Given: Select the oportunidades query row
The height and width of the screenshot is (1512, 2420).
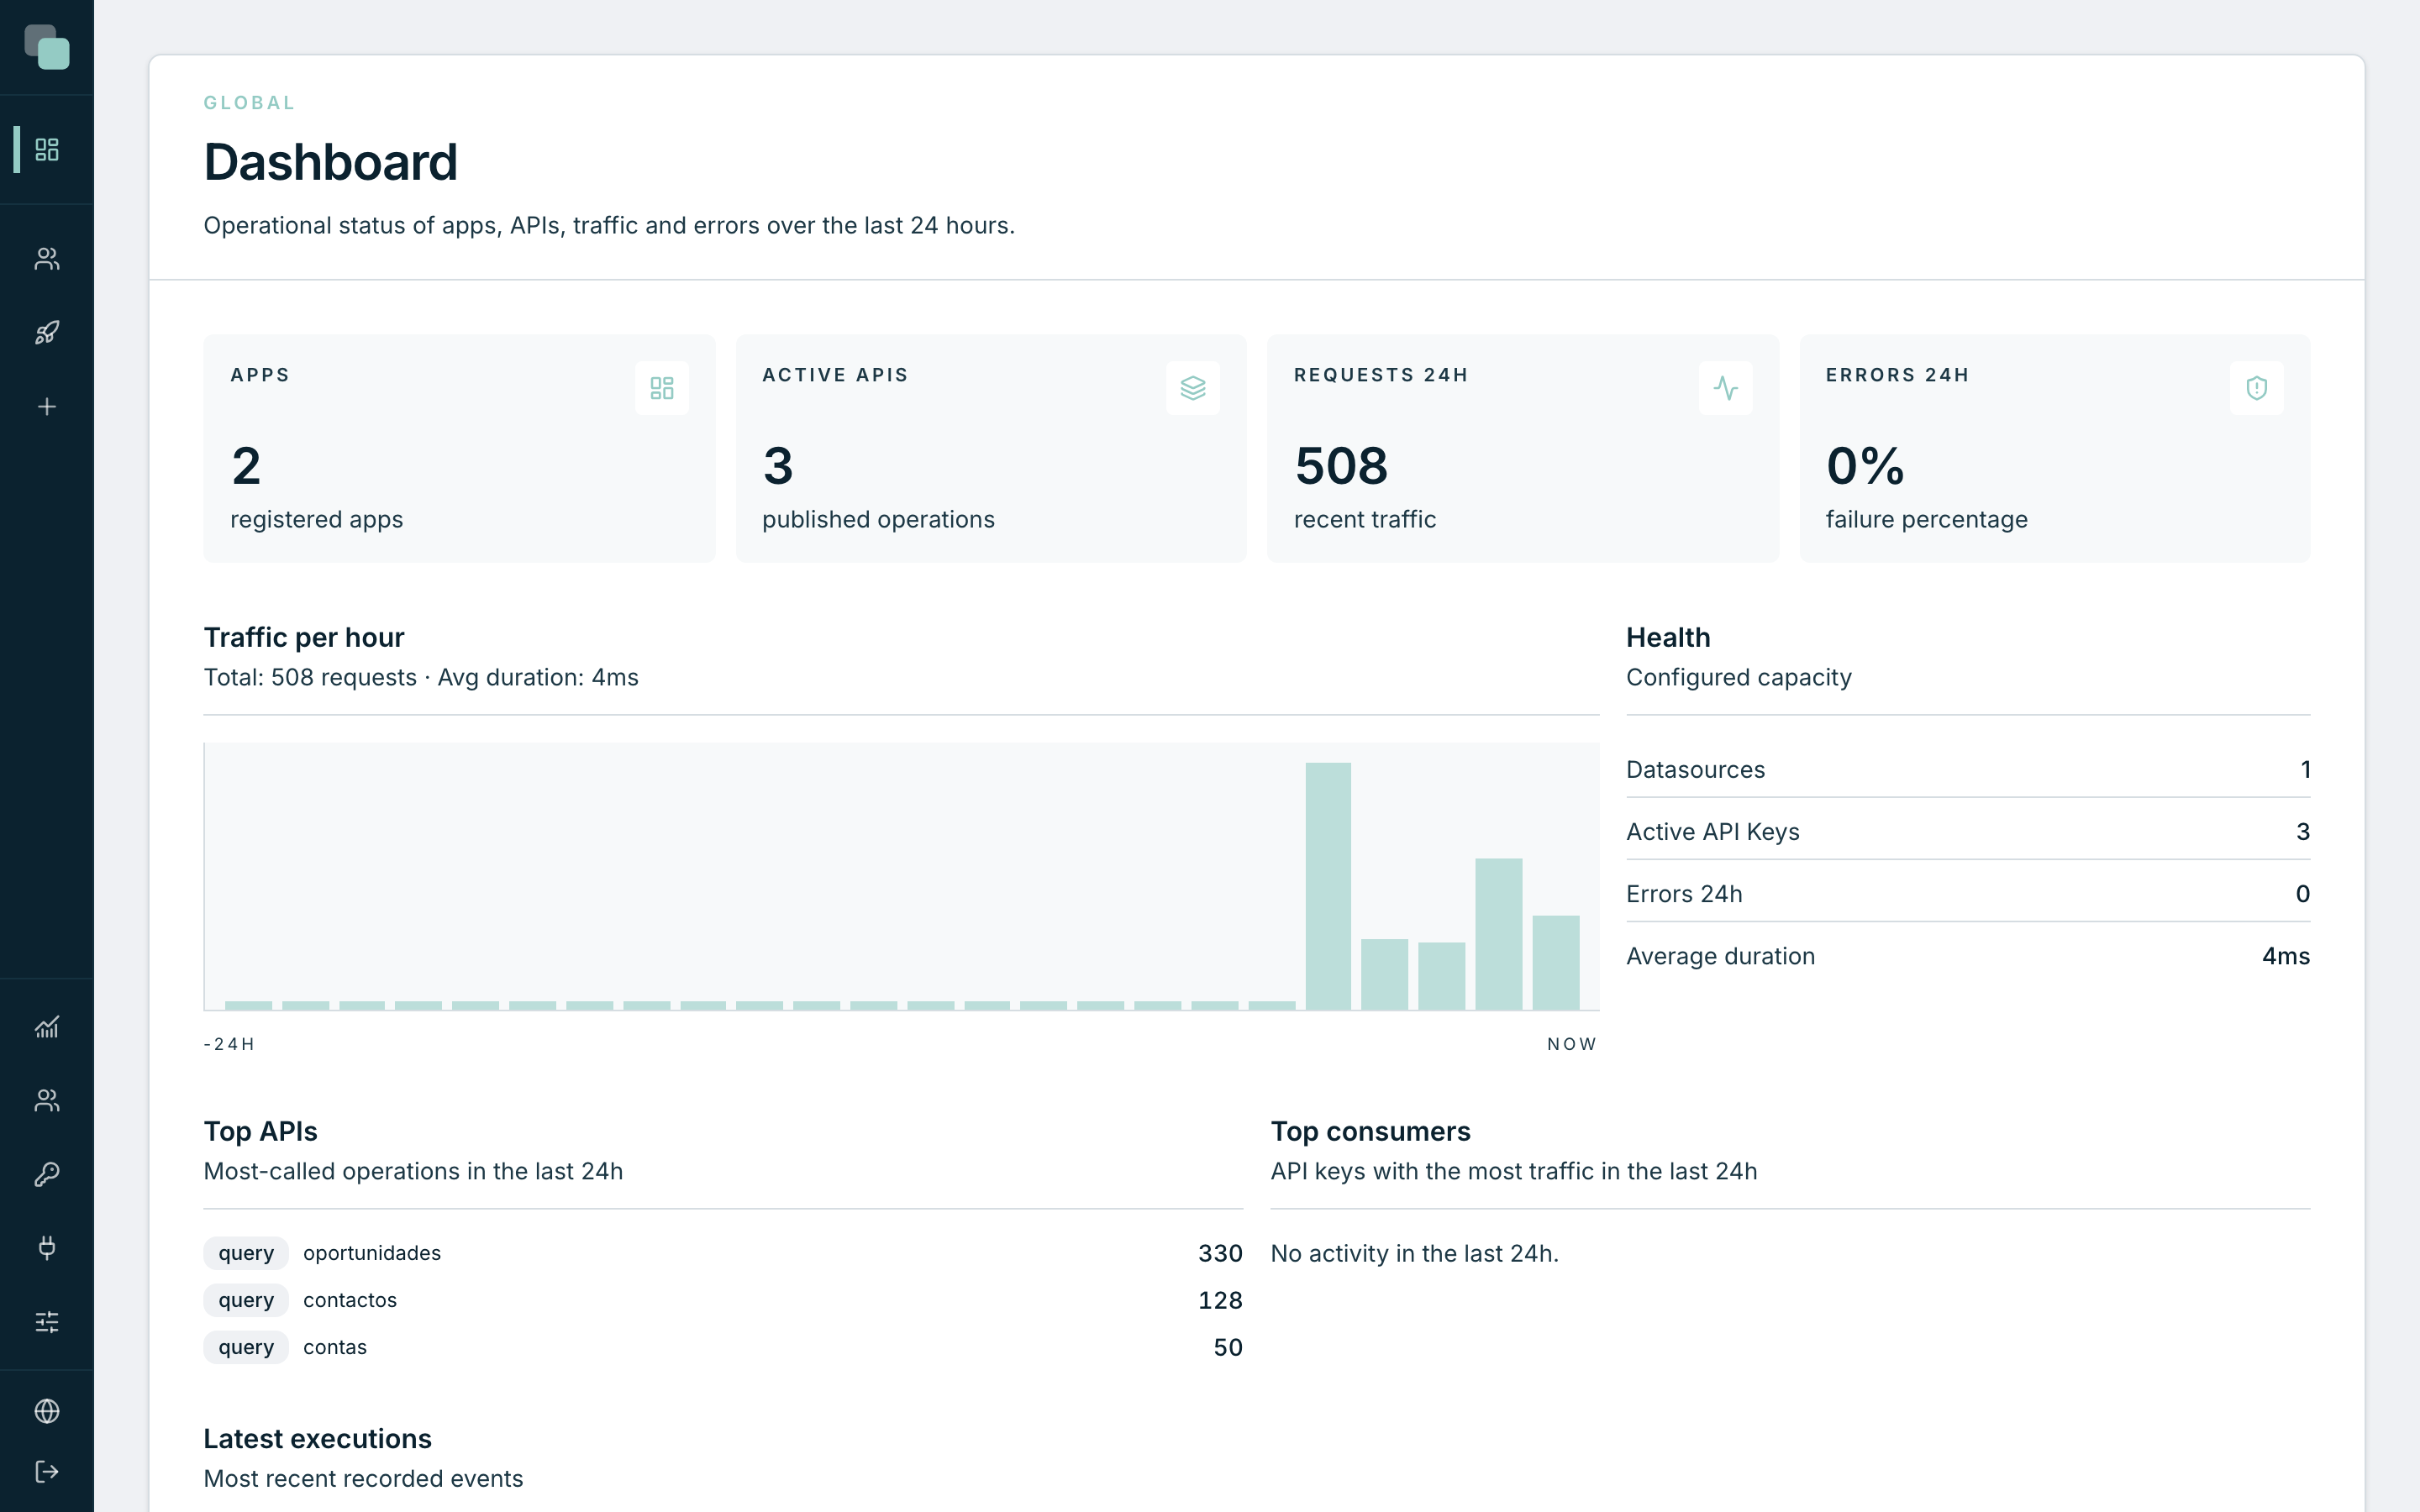Looking at the screenshot, I should point(723,1253).
